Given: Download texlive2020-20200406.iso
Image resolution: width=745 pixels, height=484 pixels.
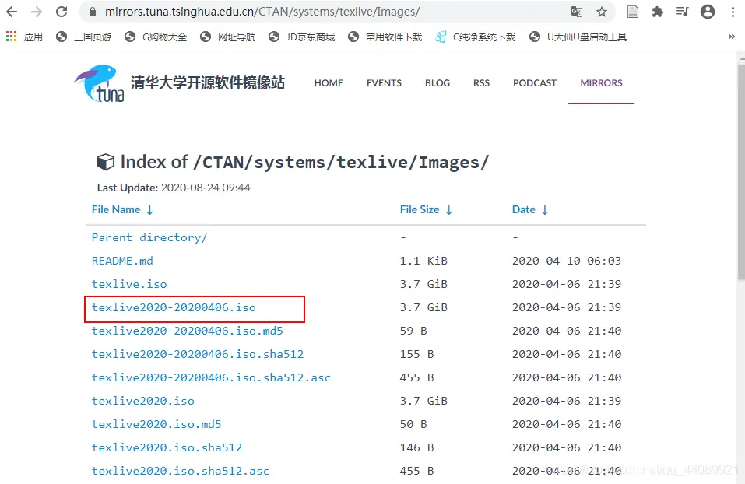Looking at the screenshot, I should [174, 307].
